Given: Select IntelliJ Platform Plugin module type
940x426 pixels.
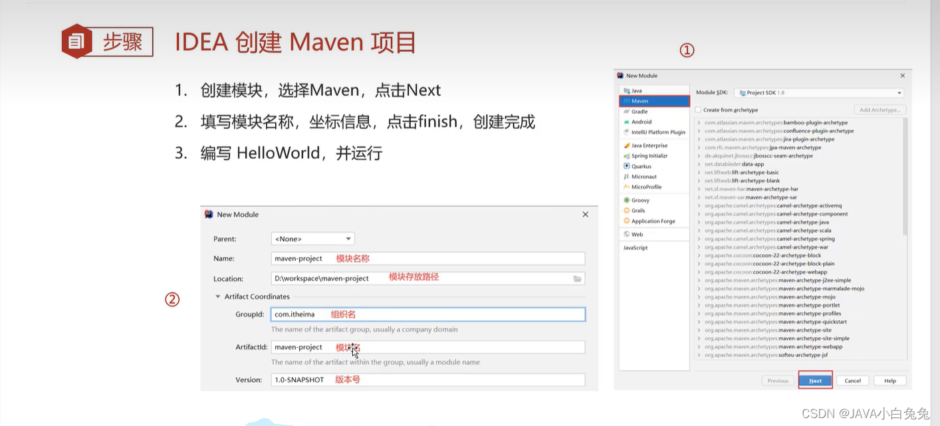Looking at the screenshot, I should pyautogui.click(x=654, y=132).
